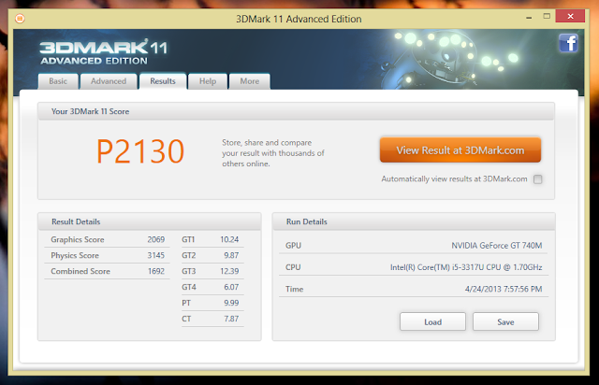Click the Graphics Score label
This screenshot has height=385, width=599.
point(78,239)
